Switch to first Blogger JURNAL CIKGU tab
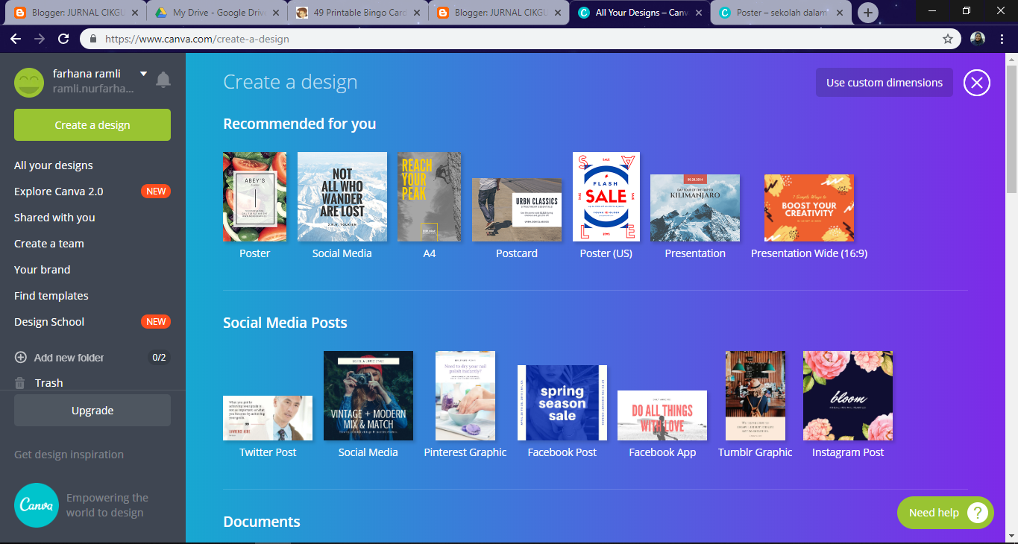The image size is (1018, 544). 76,13
